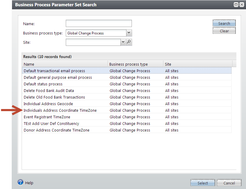Open Help via the question mark icon

20,182
